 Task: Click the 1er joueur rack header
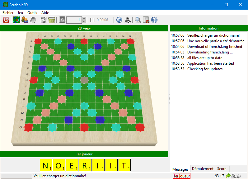point(84,154)
